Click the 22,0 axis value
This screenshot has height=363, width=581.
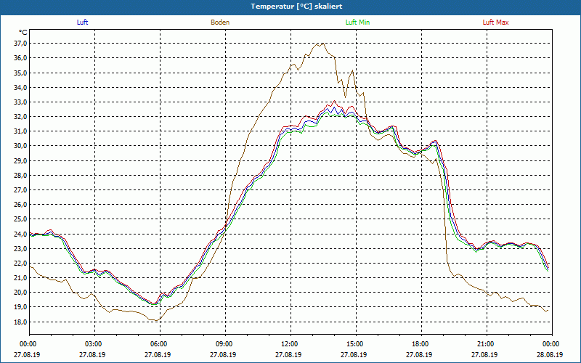(x=20, y=264)
